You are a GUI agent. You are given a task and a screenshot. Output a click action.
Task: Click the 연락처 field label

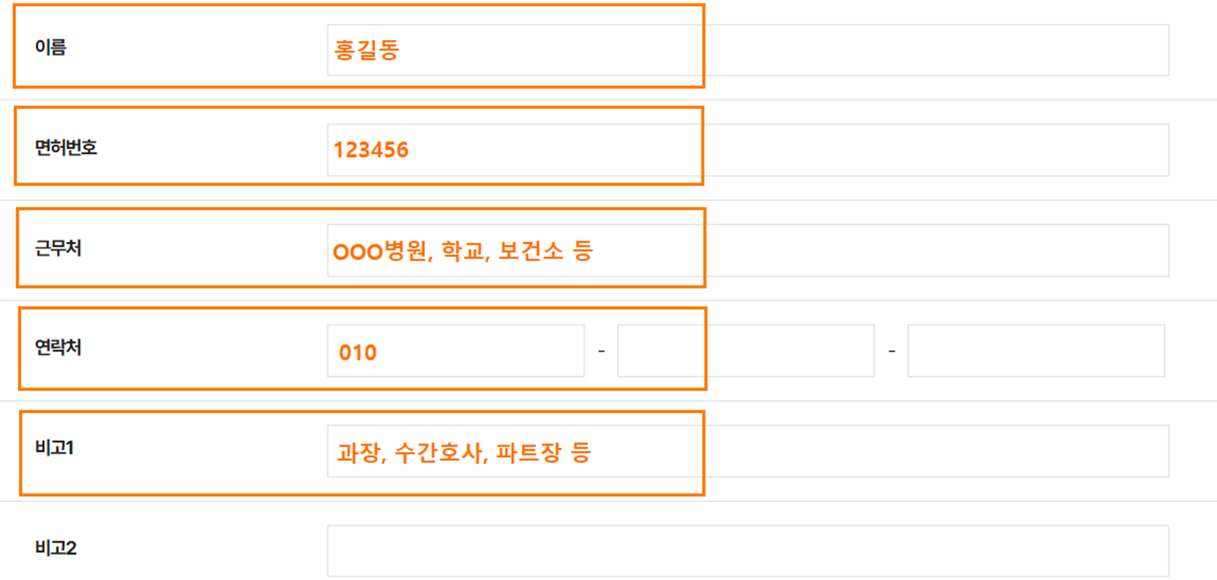[58, 348]
